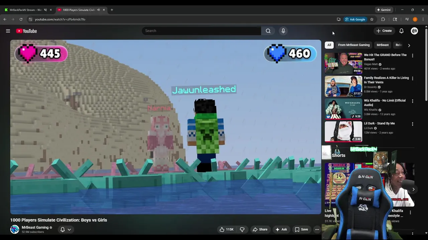Close the MrBackPackN Stream tab
This screenshot has width=428, height=240.
point(51,10)
